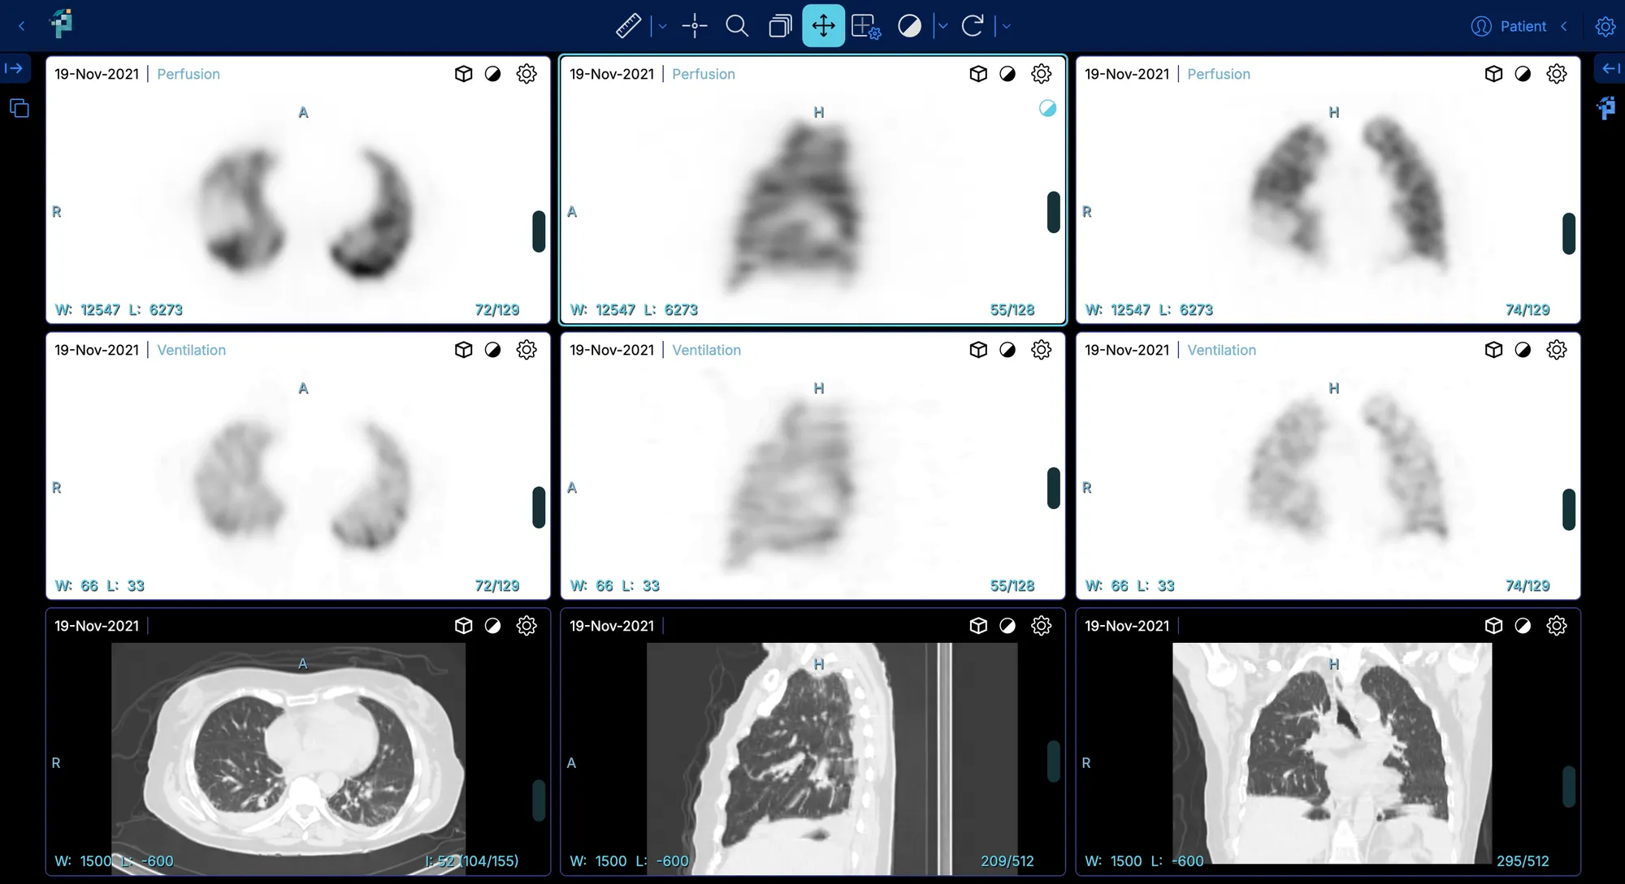Expand the measurement tool dropdown arrow

coord(662,26)
